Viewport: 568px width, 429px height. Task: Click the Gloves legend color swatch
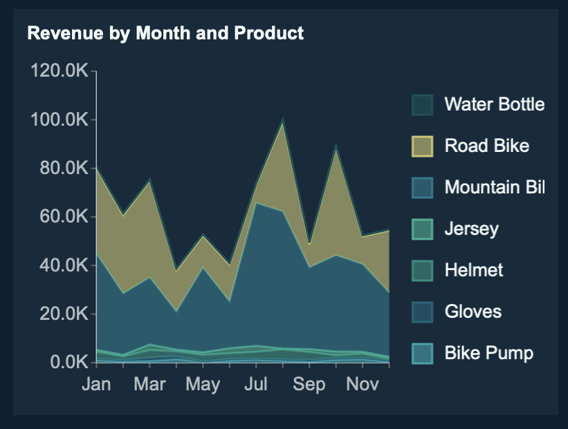point(422,312)
